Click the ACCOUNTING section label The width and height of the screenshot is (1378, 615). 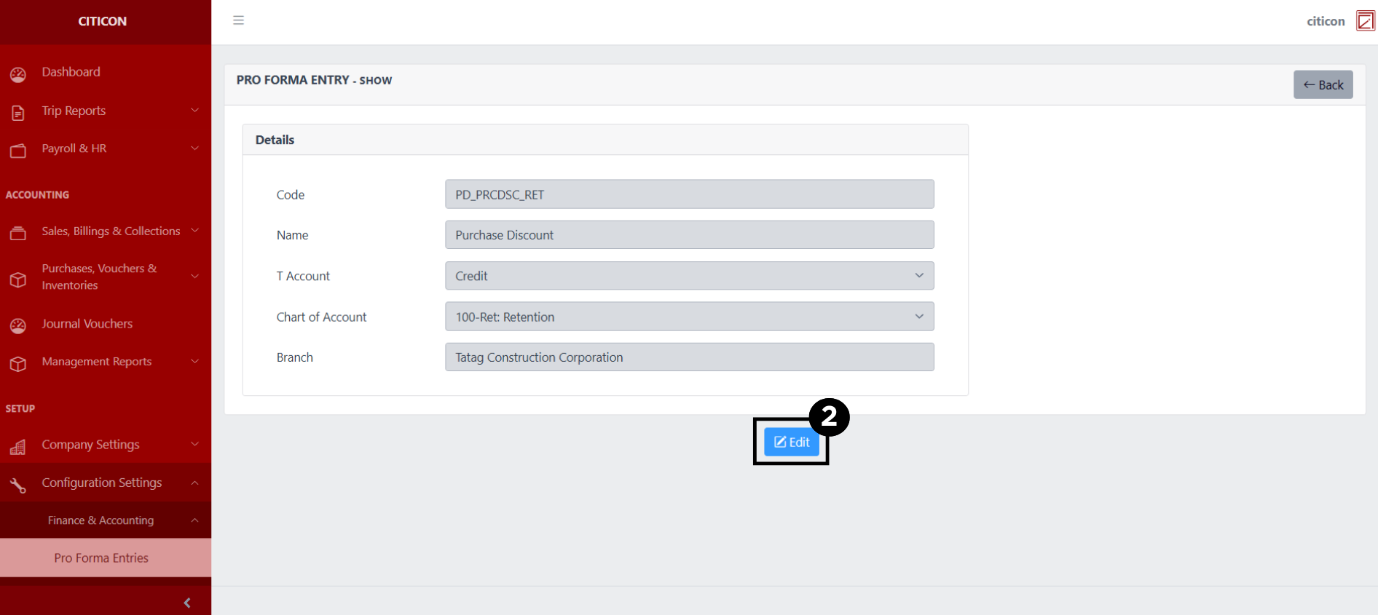tap(37, 195)
